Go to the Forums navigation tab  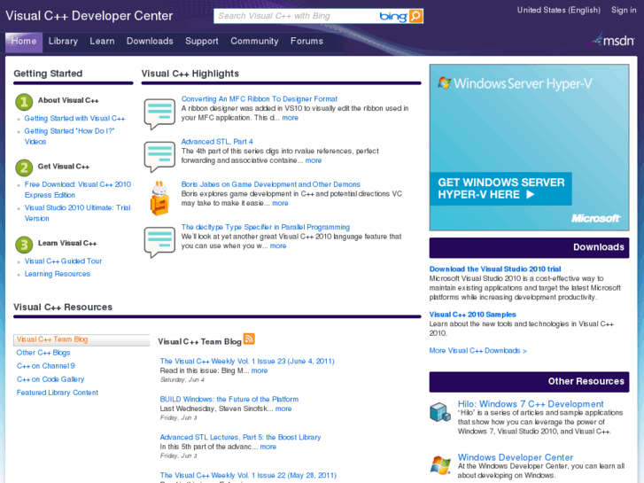(x=306, y=41)
